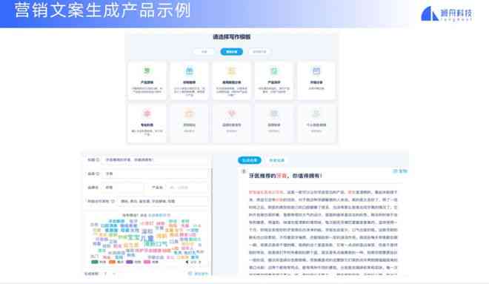
Task: Click the slide title "营销文案生成产品示例"
Action: (x=102, y=10)
